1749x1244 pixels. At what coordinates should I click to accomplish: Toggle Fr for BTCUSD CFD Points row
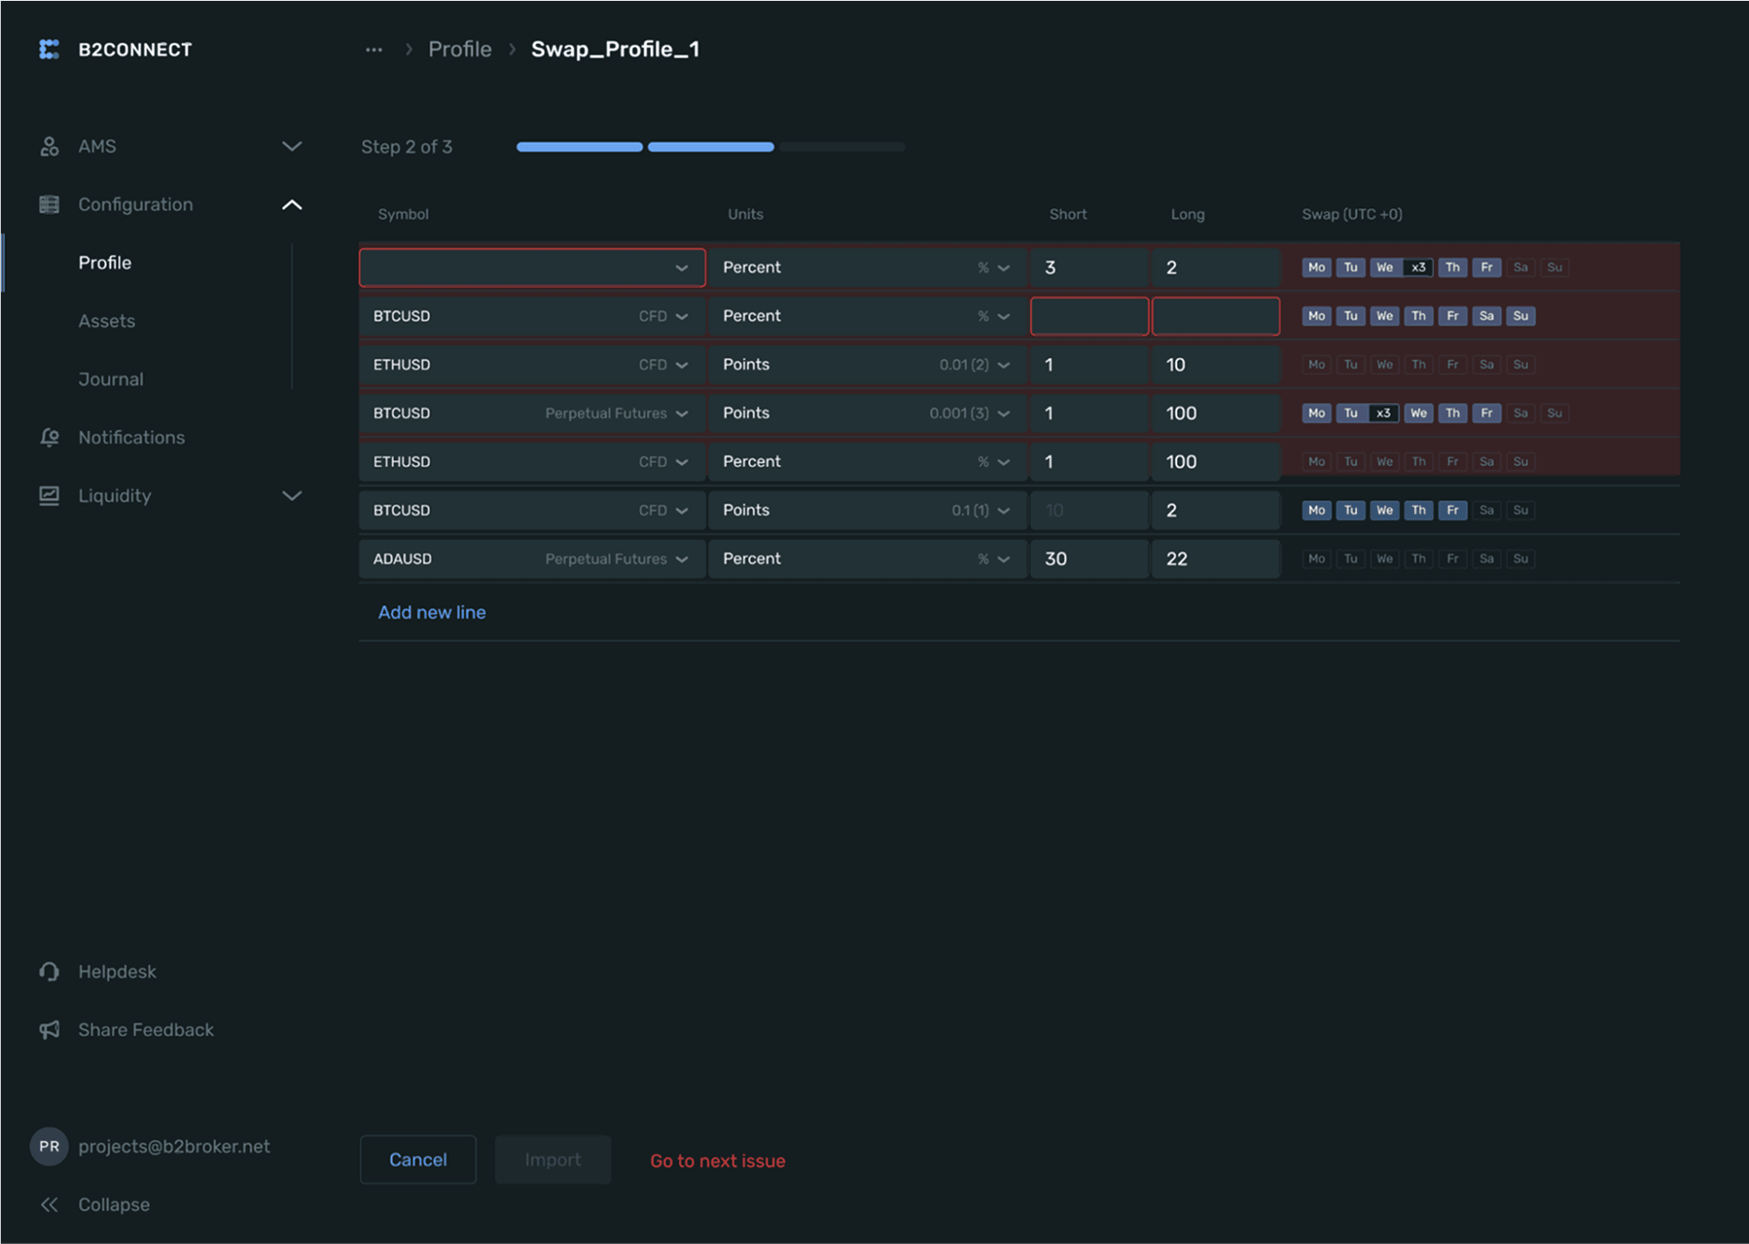coord(1453,510)
